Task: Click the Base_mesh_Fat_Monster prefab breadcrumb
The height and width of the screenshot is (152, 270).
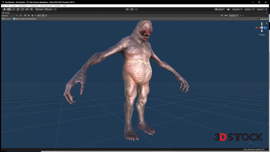Action: (25, 19)
